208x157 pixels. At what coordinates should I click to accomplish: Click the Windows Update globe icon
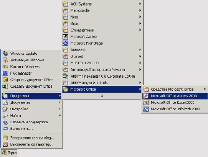(x=5, y=54)
